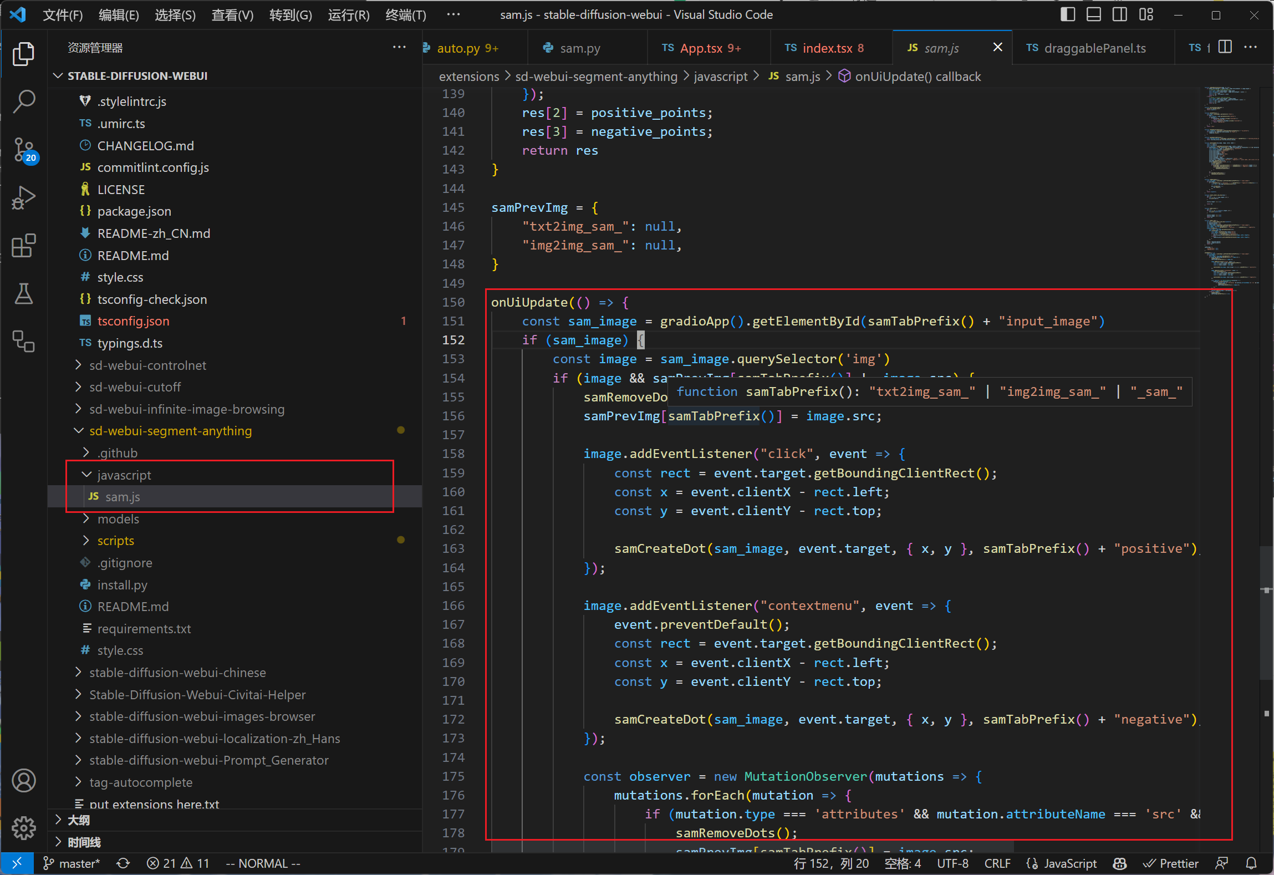This screenshot has height=875, width=1274.
Task: Click the master* branch in status bar
Action: [72, 863]
